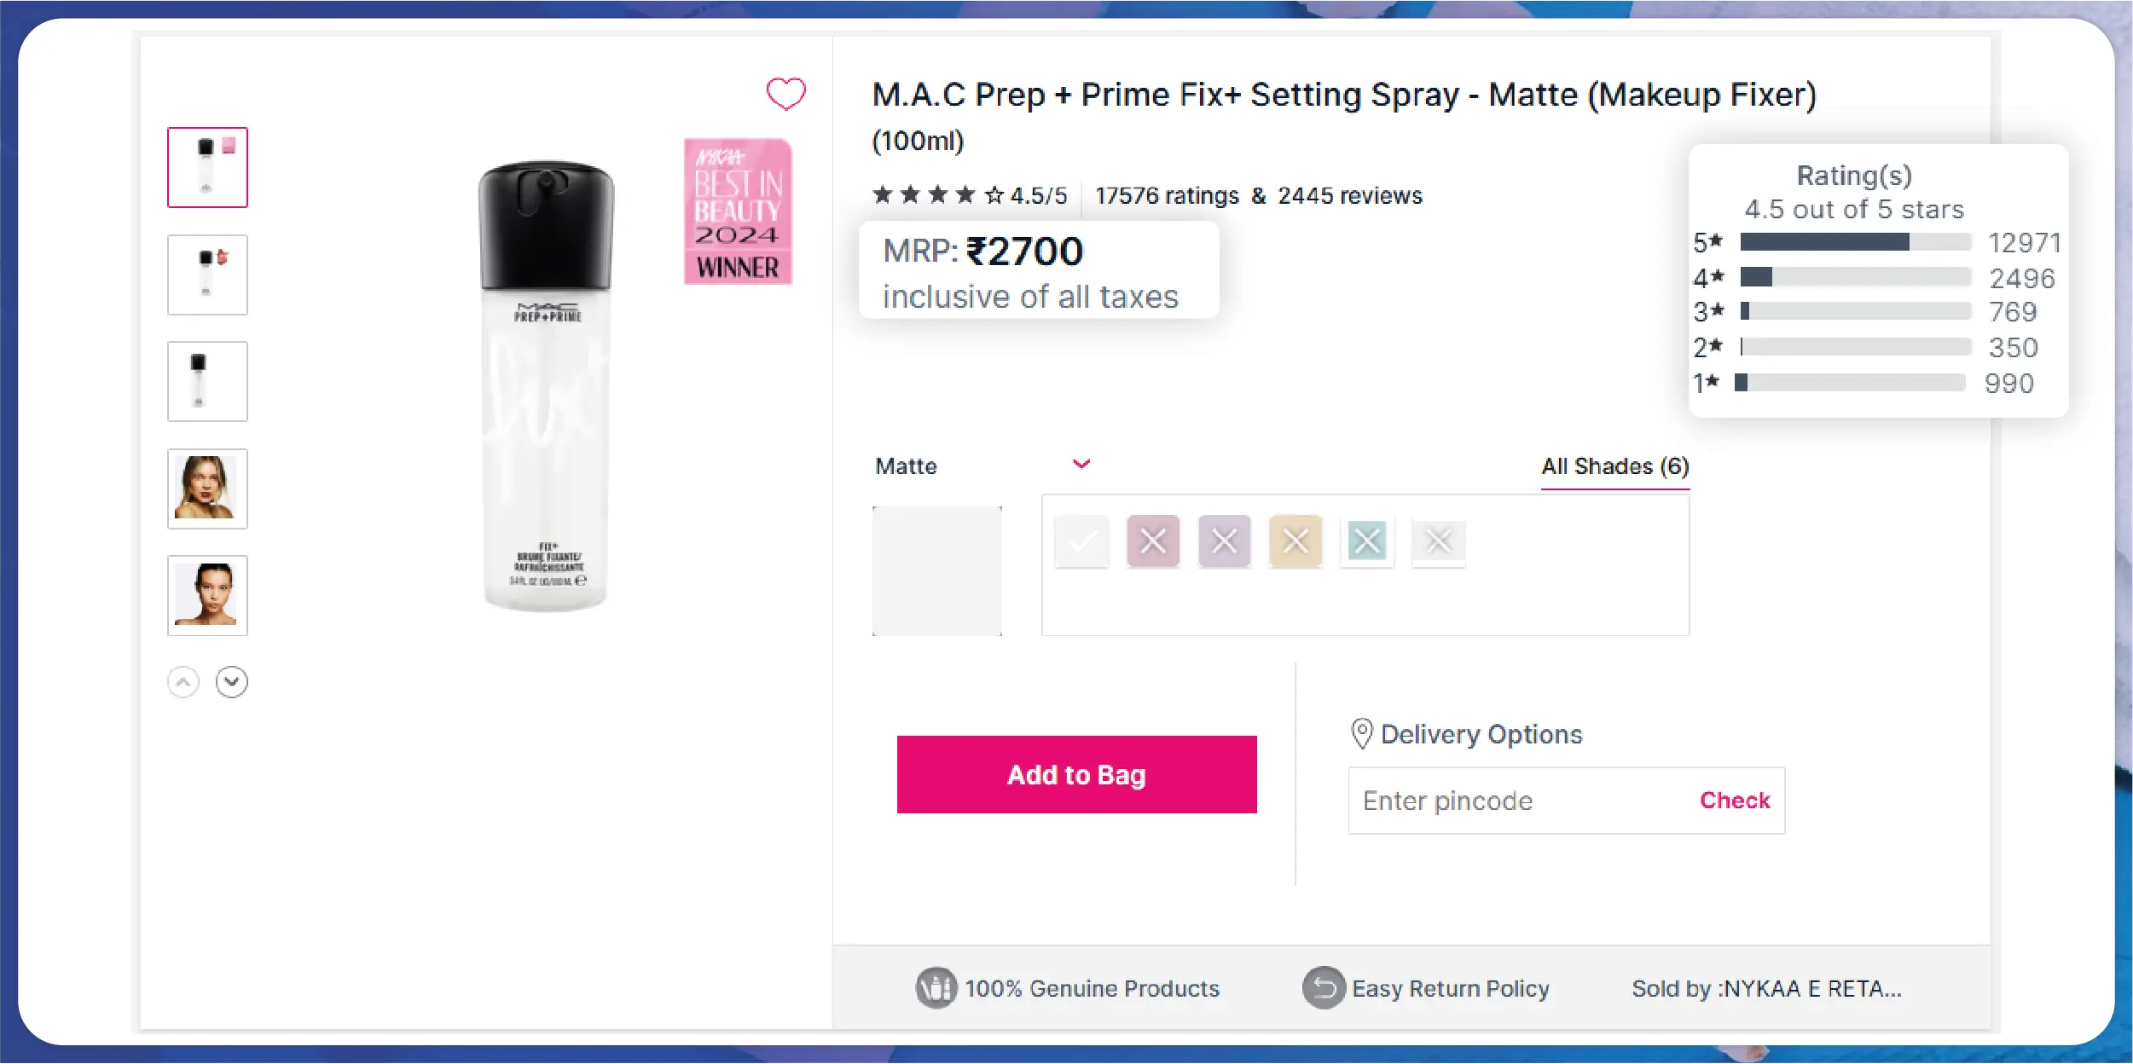This screenshot has width=2133, height=1064.
Task: Click the star rating icons
Action: click(937, 195)
